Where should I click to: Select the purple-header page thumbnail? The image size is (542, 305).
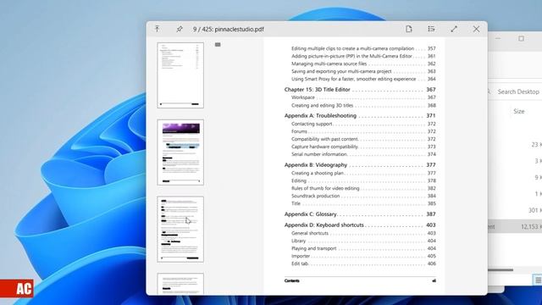pos(180,152)
